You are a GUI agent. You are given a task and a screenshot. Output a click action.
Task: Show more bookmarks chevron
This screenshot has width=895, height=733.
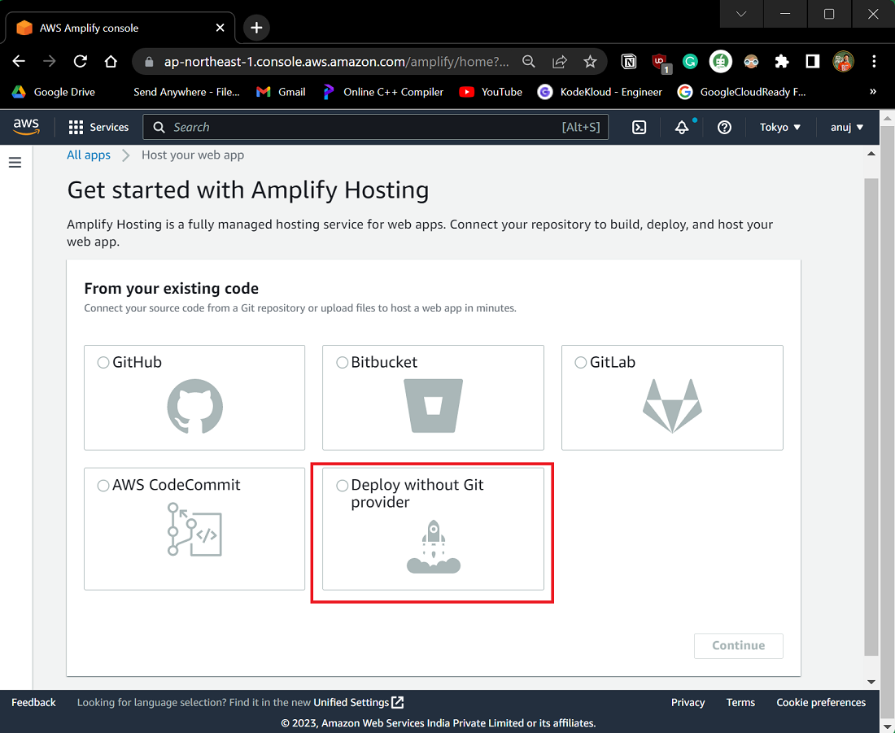coord(873,92)
